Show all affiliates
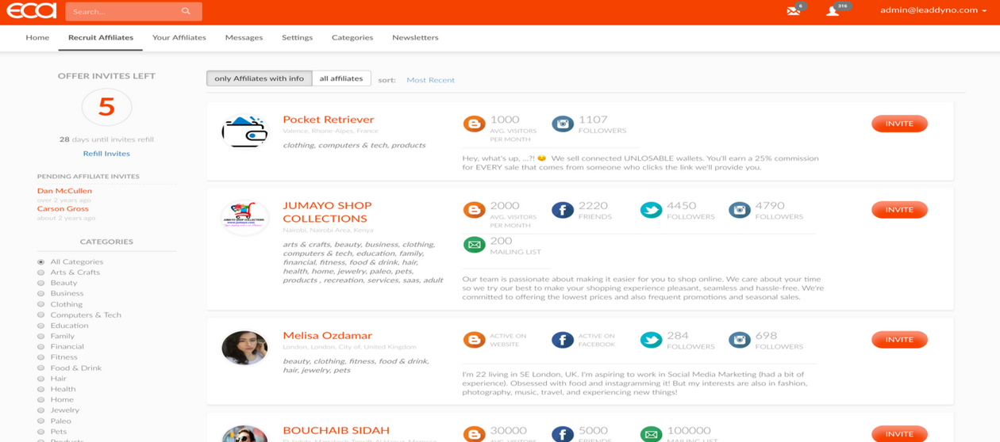 tap(341, 78)
